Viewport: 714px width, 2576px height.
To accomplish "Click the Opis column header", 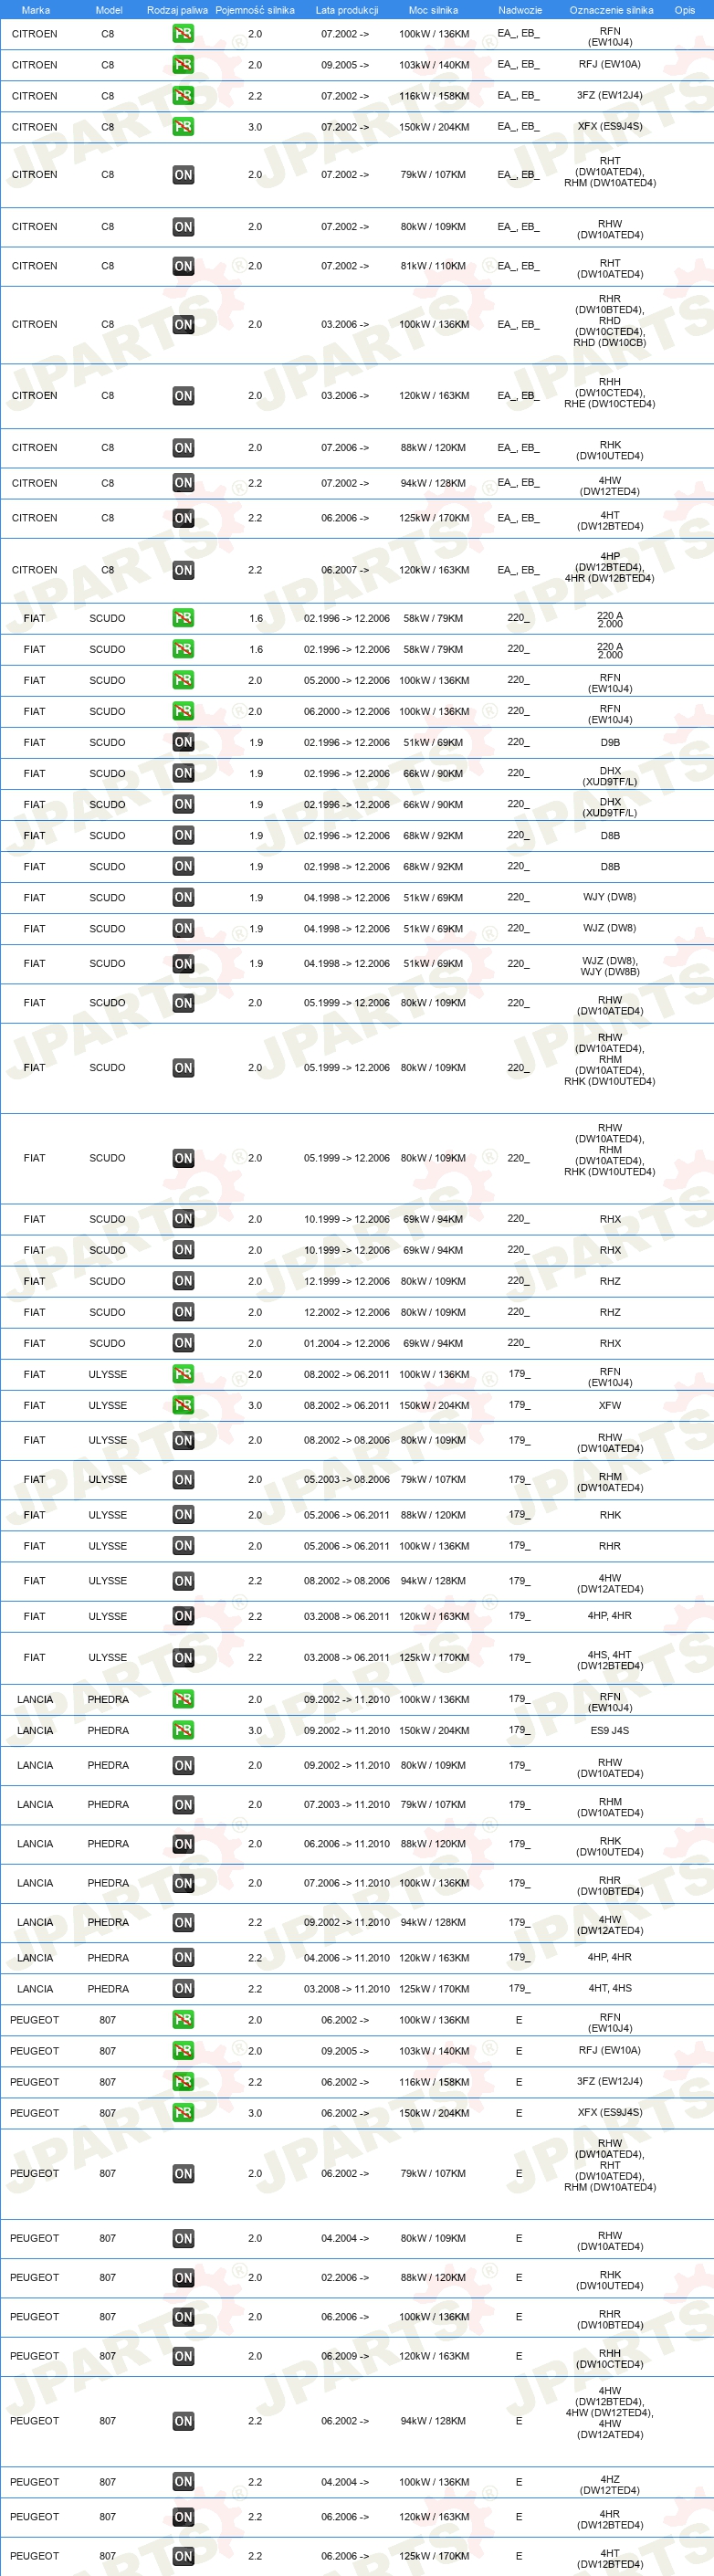I will click(685, 10).
